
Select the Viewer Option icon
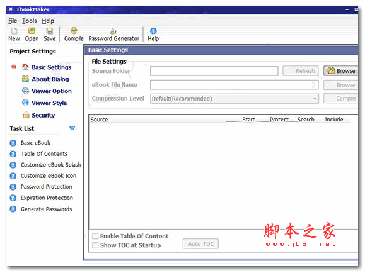tap(25, 91)
